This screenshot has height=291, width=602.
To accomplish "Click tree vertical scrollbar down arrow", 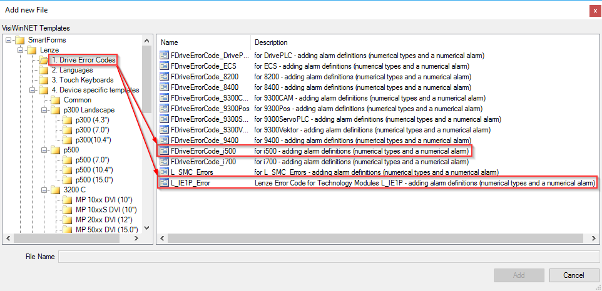I will click(146, 229).
